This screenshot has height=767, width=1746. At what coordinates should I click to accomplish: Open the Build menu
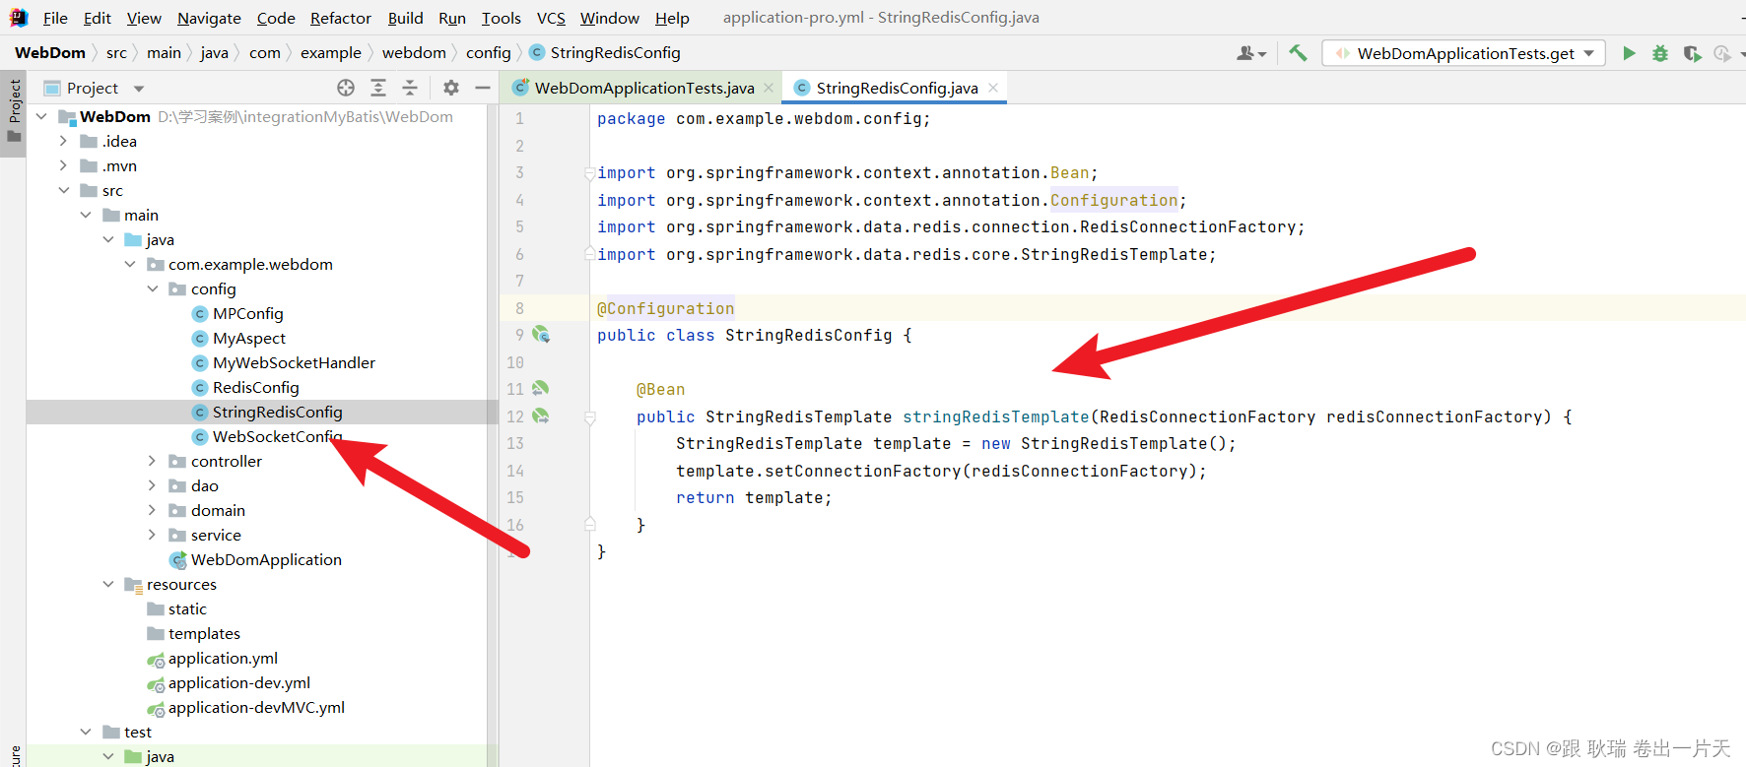405,18
